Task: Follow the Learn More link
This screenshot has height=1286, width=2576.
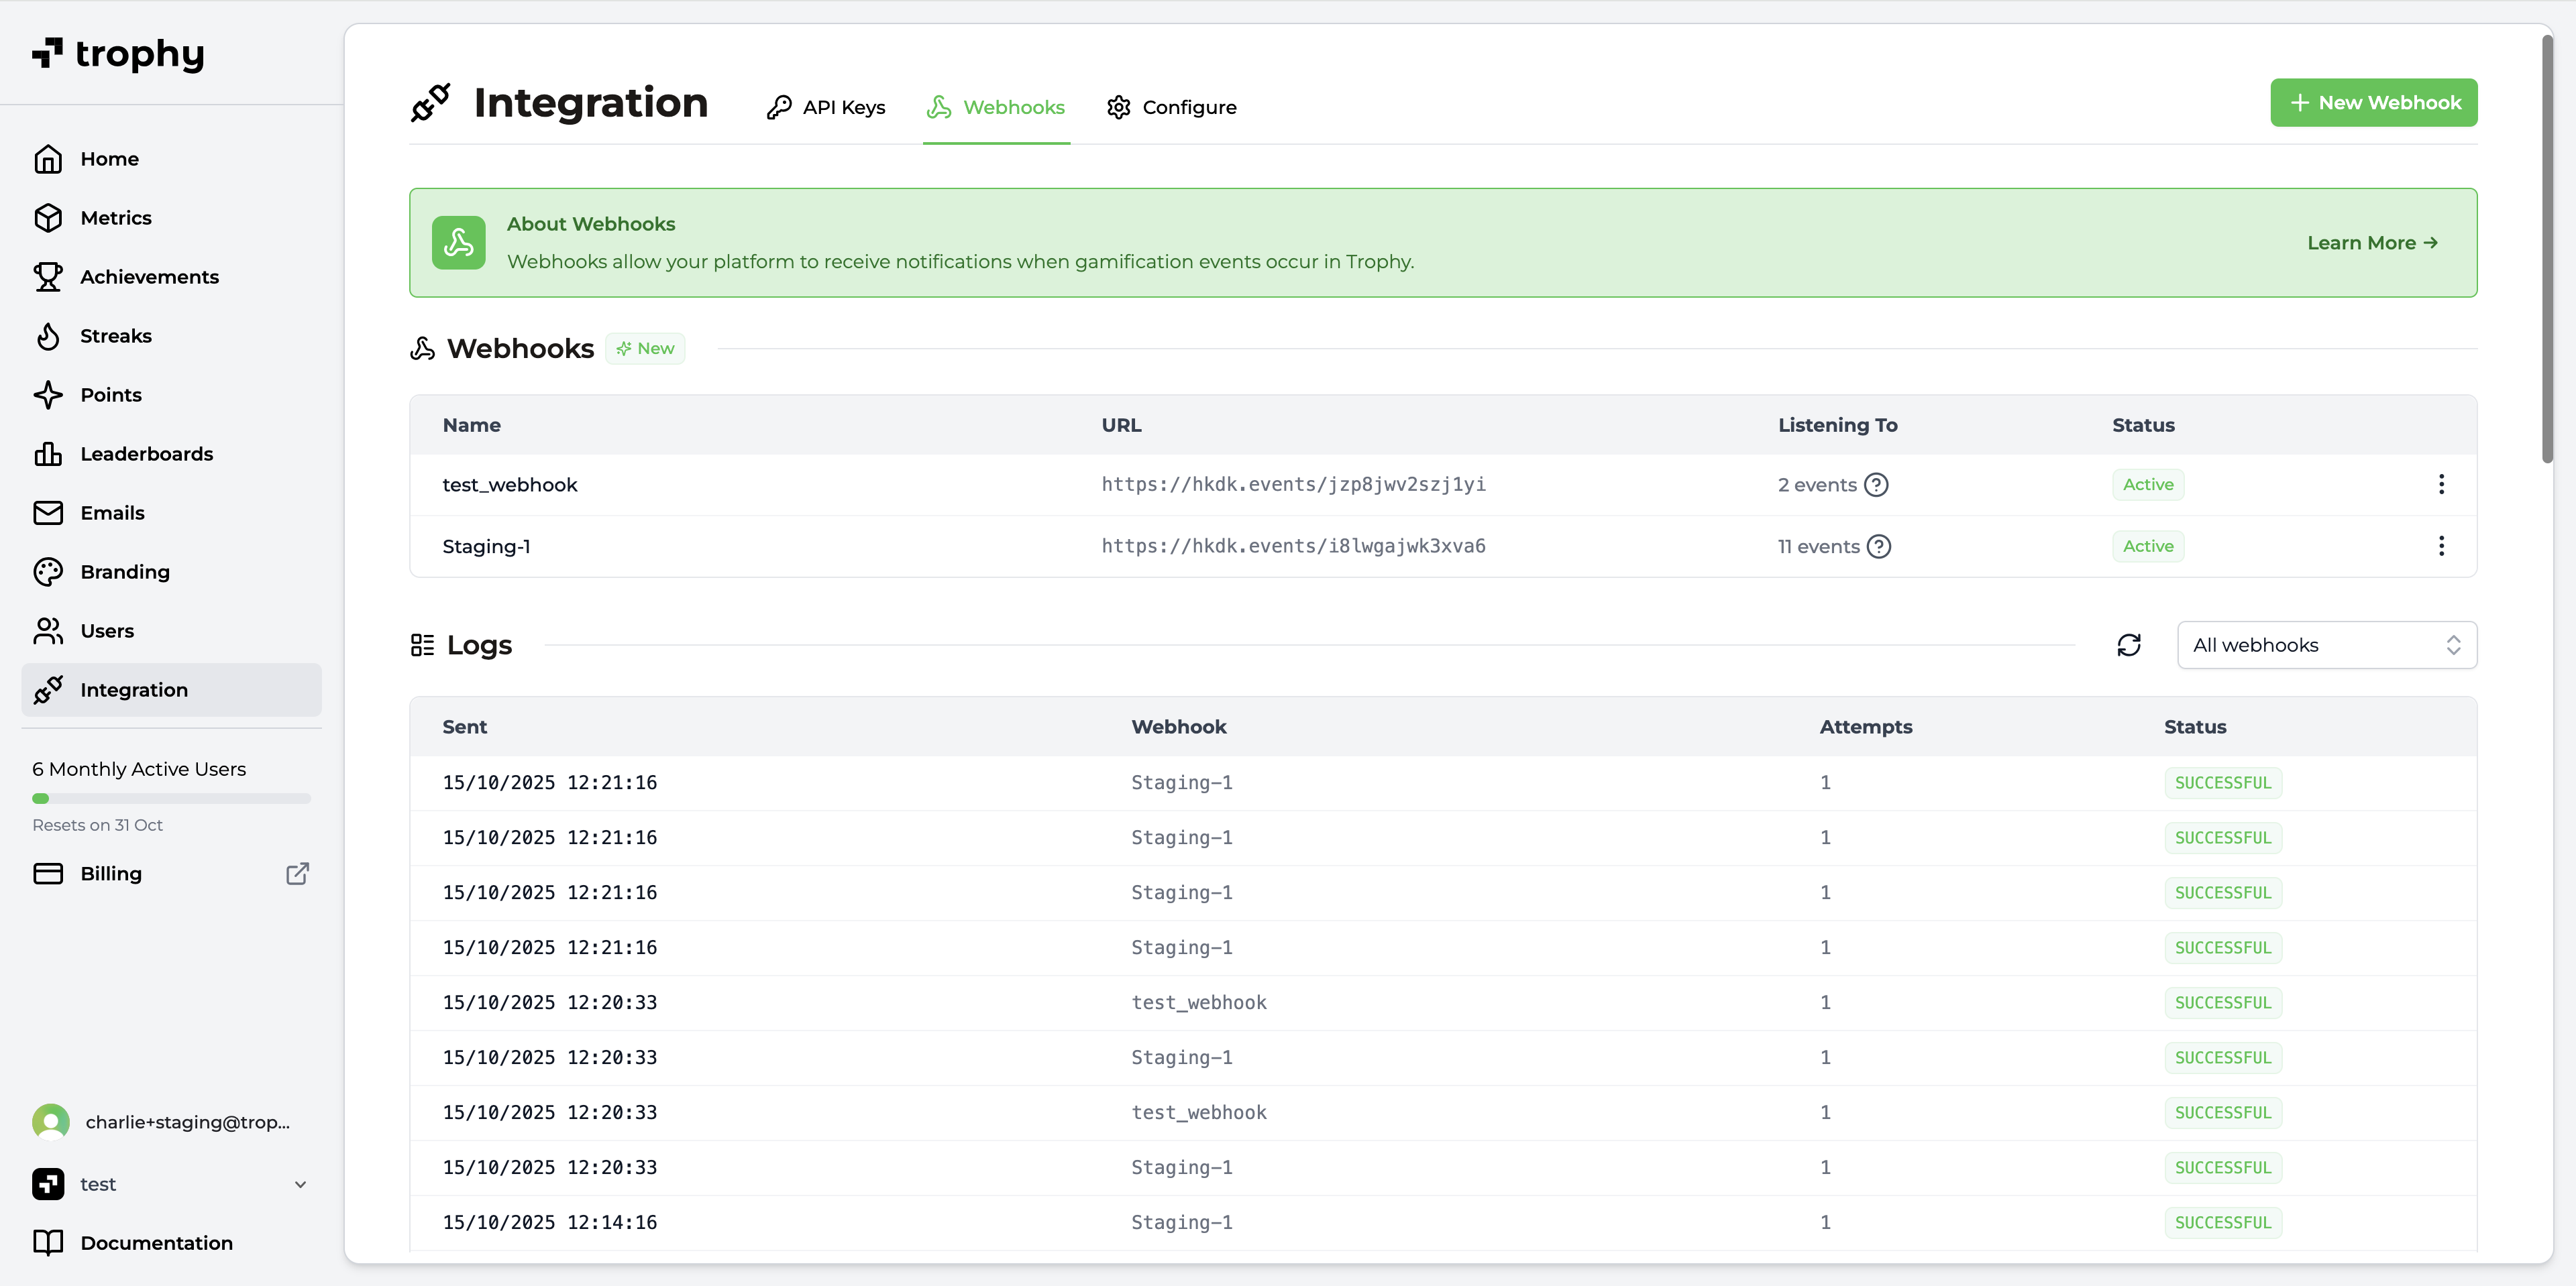Action: tap(2372, 243)
